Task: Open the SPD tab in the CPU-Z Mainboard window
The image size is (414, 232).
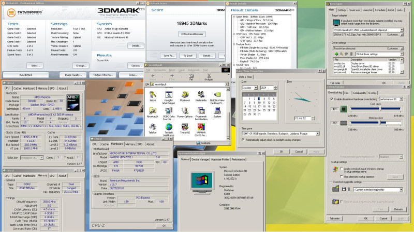Action: point(140,144)
